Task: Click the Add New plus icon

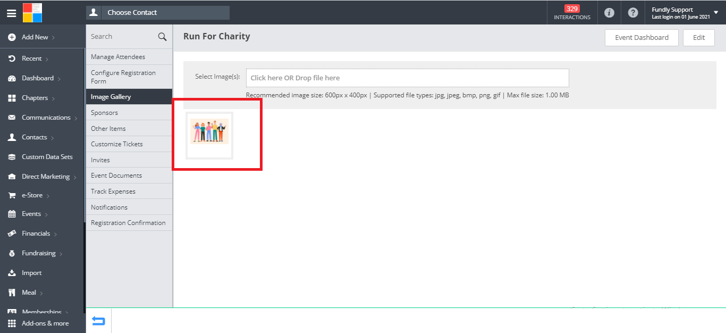Action: [12, 37]
